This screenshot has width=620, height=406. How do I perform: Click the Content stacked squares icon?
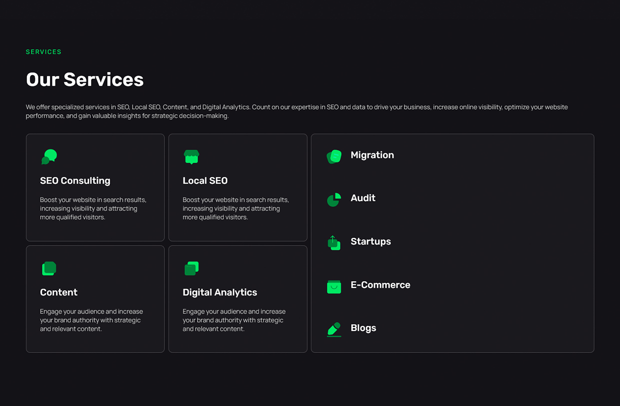pos(49,268)
